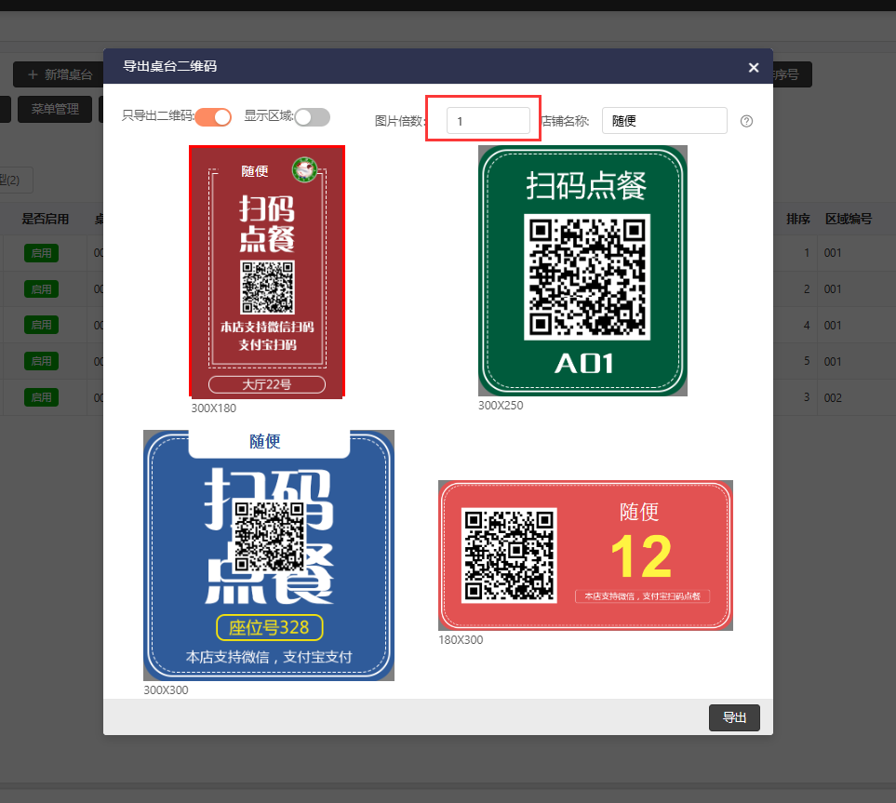The image size is (896, 803).
Task: Select the red 300X180 template
Action: (x=266, y=272)
